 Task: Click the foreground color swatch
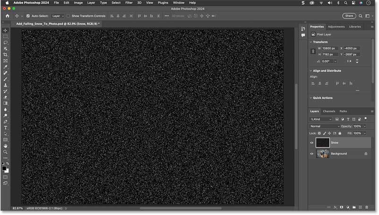point(4,168)
